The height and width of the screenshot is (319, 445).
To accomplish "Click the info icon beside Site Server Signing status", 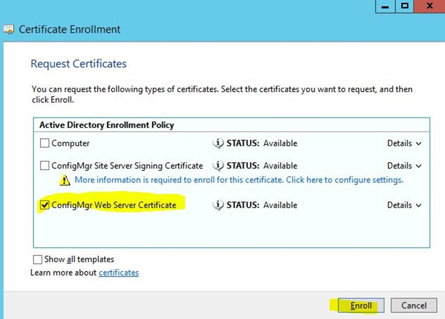I will click(x=218, y=166).
